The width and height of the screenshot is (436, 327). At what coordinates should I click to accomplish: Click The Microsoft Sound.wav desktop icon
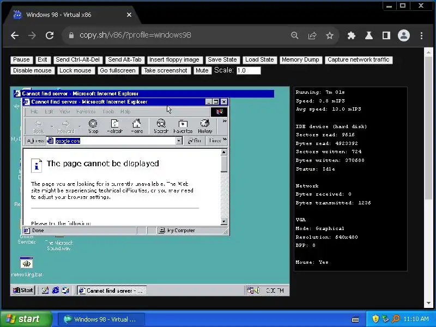pos(59,243)
